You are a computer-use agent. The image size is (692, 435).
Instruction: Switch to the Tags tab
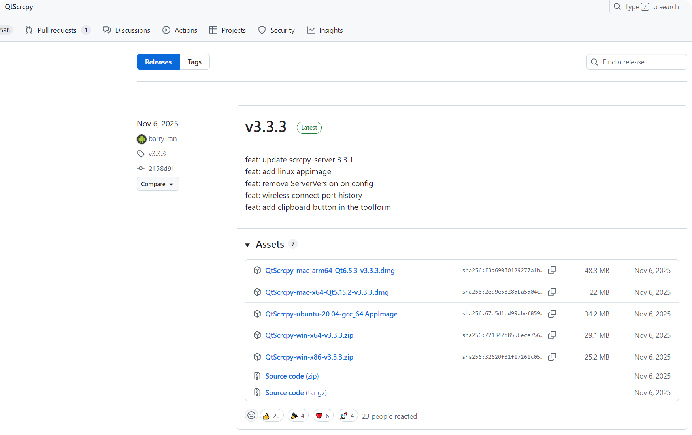(x=194, y=62)
